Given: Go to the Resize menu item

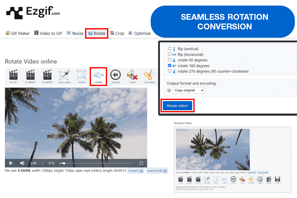Looking at the screenshot, I should 75,33.
